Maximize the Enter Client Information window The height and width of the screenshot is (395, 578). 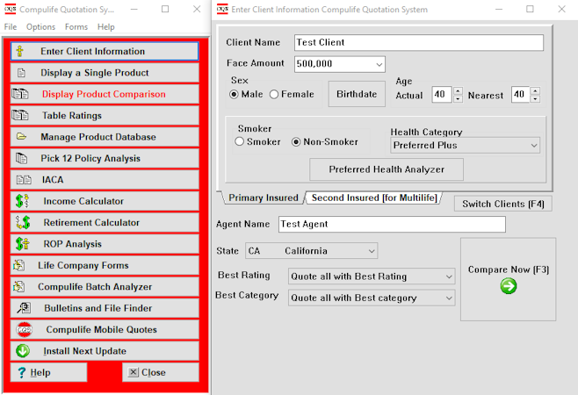pyautogui.click(x=530, y=9)
